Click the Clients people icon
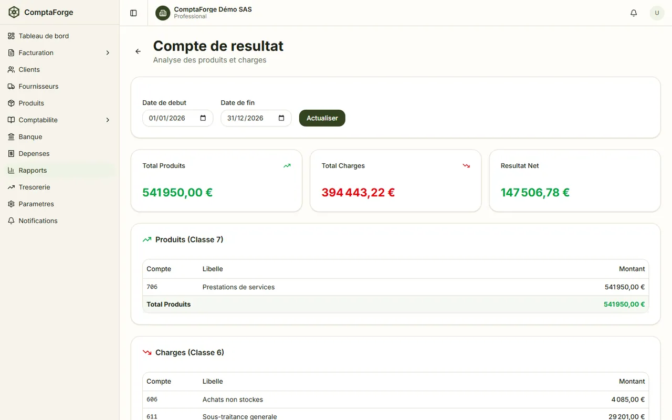This screenshot has height=420, width=672. pos(12,70)
